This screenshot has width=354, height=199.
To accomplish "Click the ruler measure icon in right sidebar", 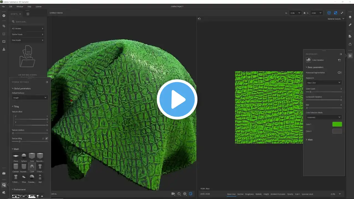I will click(350, 25).
